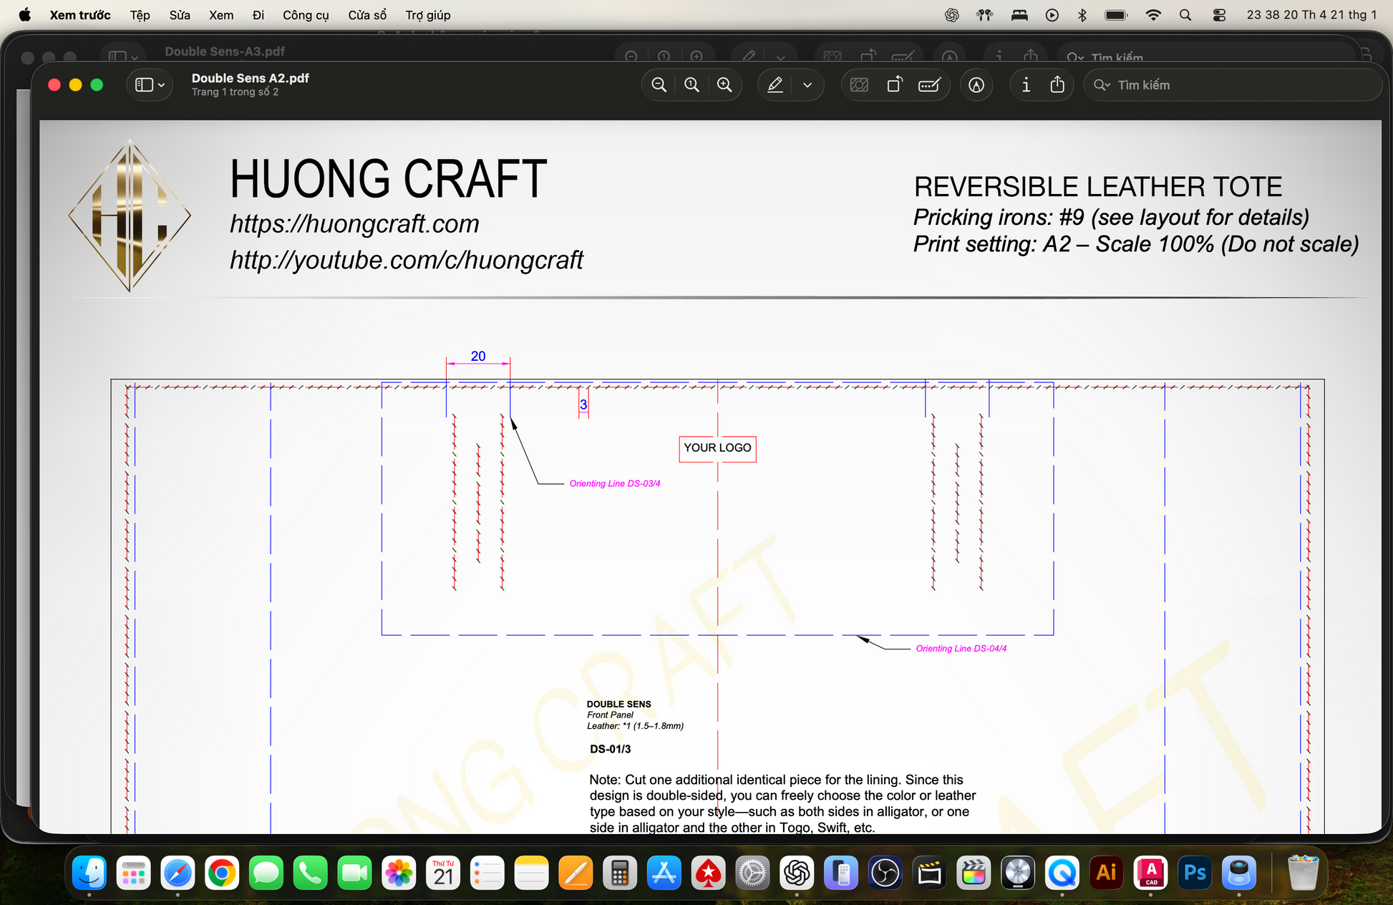Click the Double Sens A2.pdf title
Screen dimensions: 1393x905
tap(250, 78)
